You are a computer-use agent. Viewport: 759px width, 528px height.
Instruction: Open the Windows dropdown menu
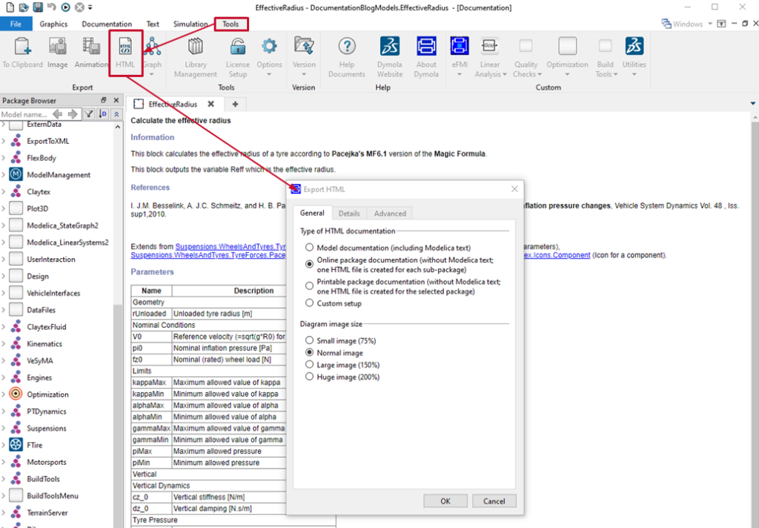click(x=687, y=24)
